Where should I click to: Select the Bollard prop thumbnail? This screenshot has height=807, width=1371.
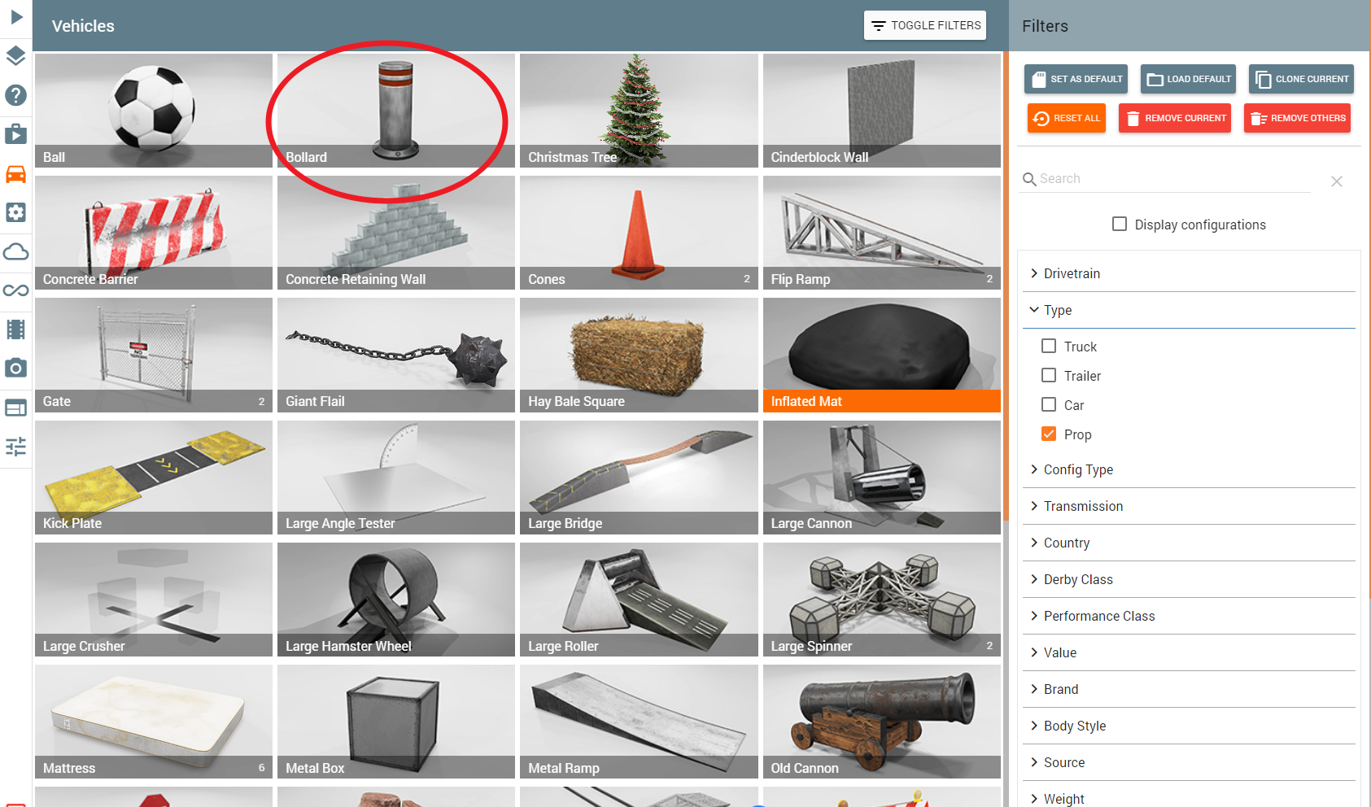click(396, 111)
